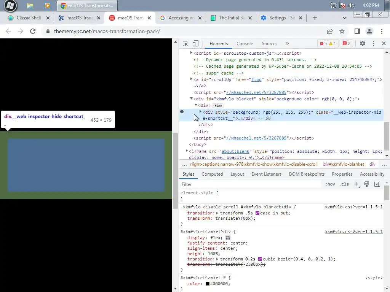Bookmark this page with the star
The width and height of the screenshot is (390, 292).
pyautogui.click(x=342, y=31)
